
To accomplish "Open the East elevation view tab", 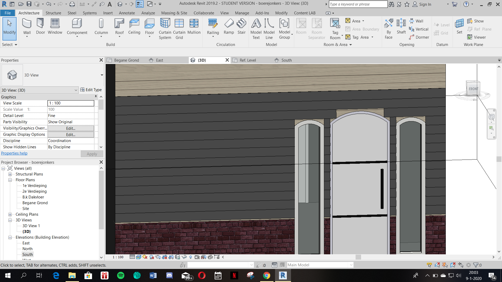I will click(x=159, y=60).
